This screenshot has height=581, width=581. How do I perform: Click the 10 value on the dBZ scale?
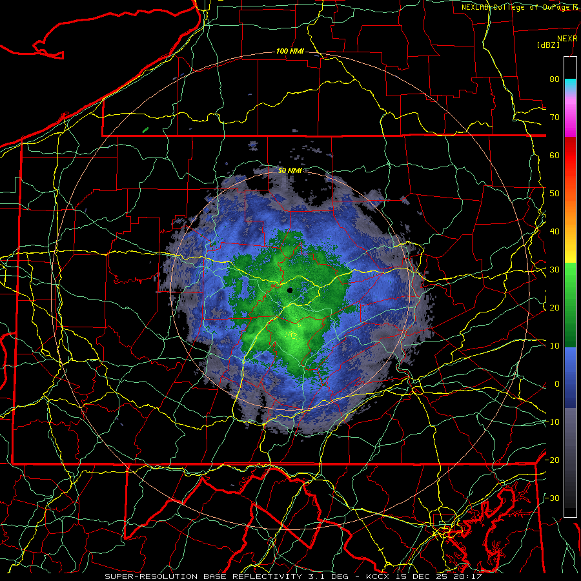555,346
